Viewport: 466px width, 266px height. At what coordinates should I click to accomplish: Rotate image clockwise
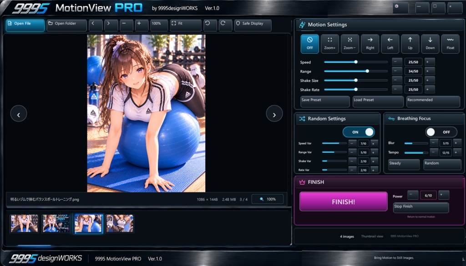point(225,25)
